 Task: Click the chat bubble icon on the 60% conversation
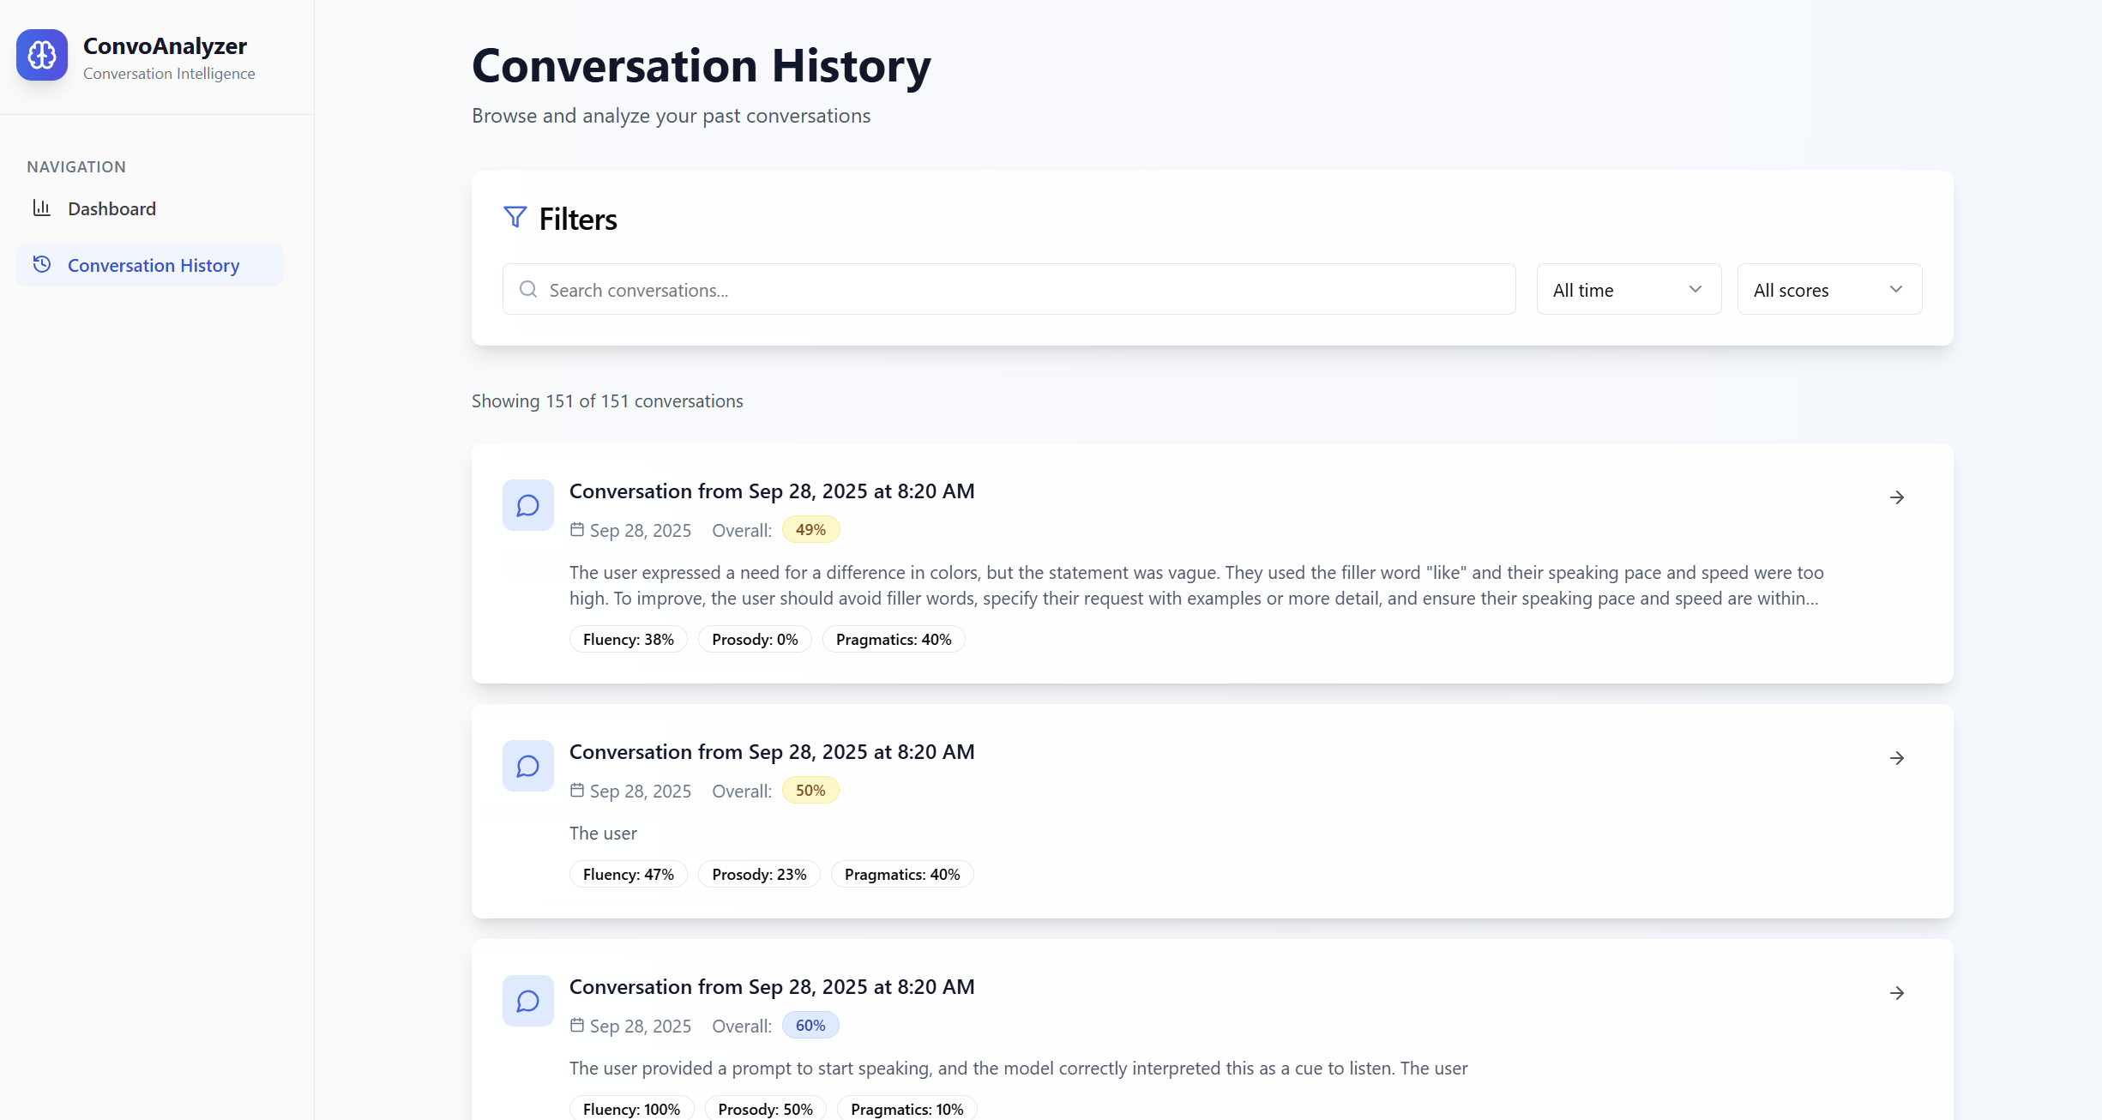click(x=527, y=1001)
